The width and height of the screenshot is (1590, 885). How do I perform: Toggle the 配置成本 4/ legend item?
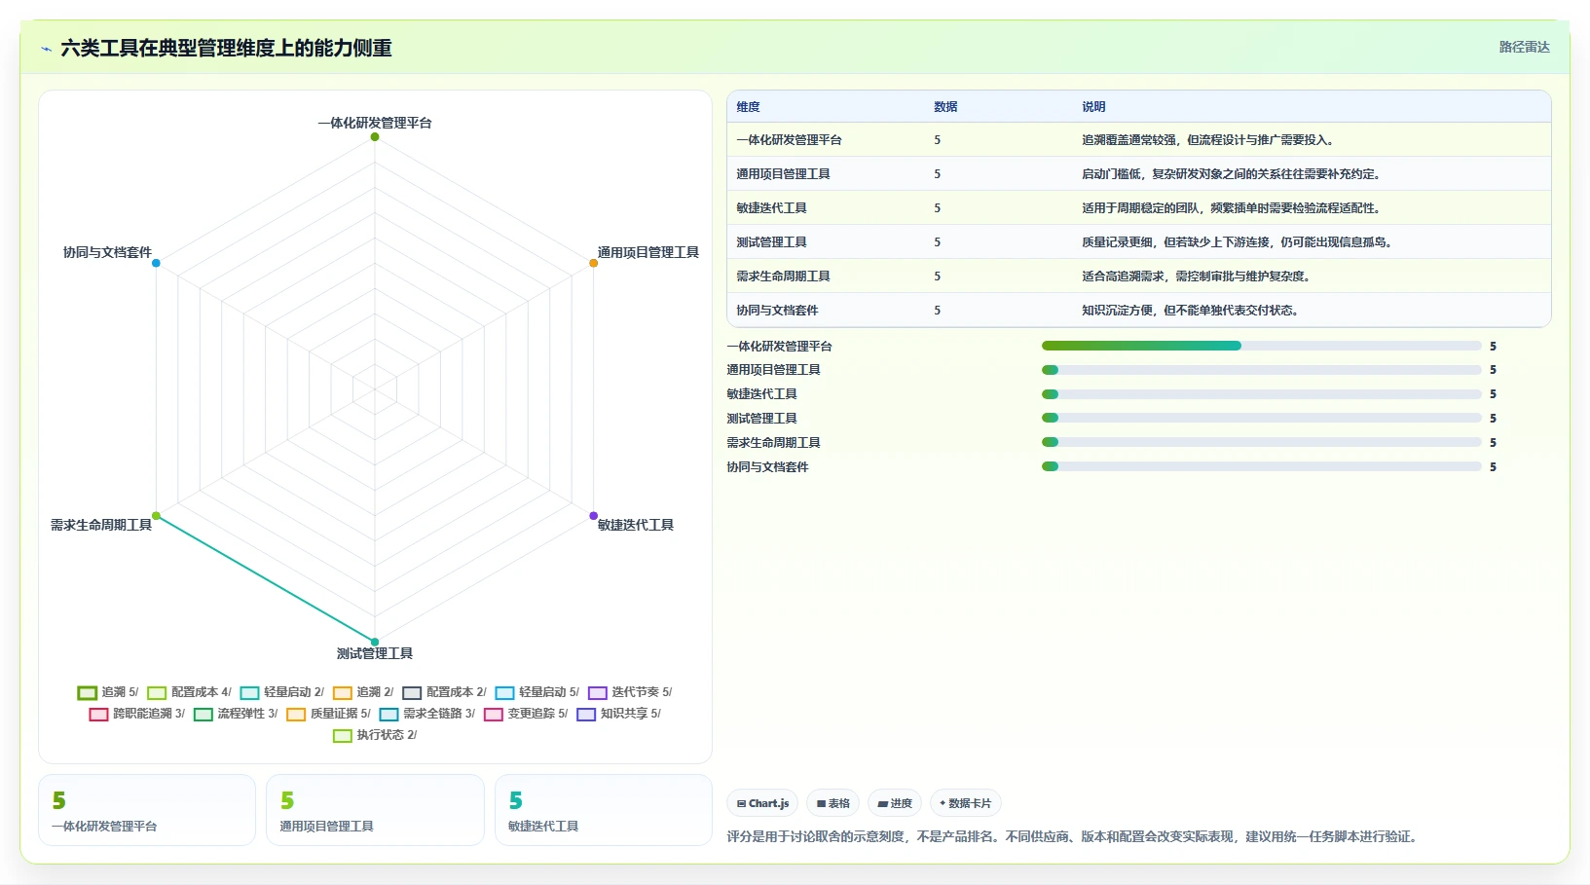[x=189, y=692]
